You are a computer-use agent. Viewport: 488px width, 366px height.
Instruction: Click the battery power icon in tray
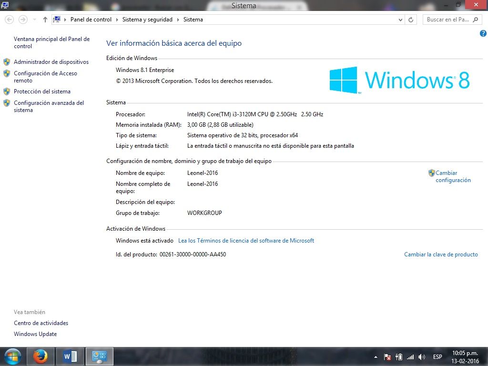tap(399, 357)
